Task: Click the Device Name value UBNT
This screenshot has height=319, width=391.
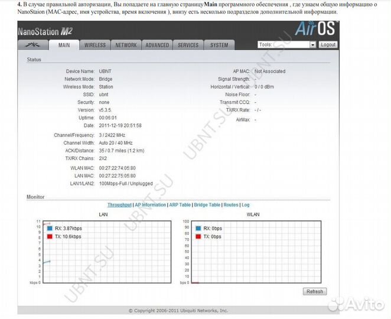Action: coord(105,71)
